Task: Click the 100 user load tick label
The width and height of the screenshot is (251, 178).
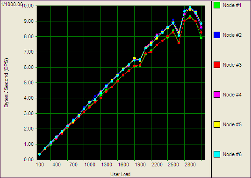Action: 40,164
